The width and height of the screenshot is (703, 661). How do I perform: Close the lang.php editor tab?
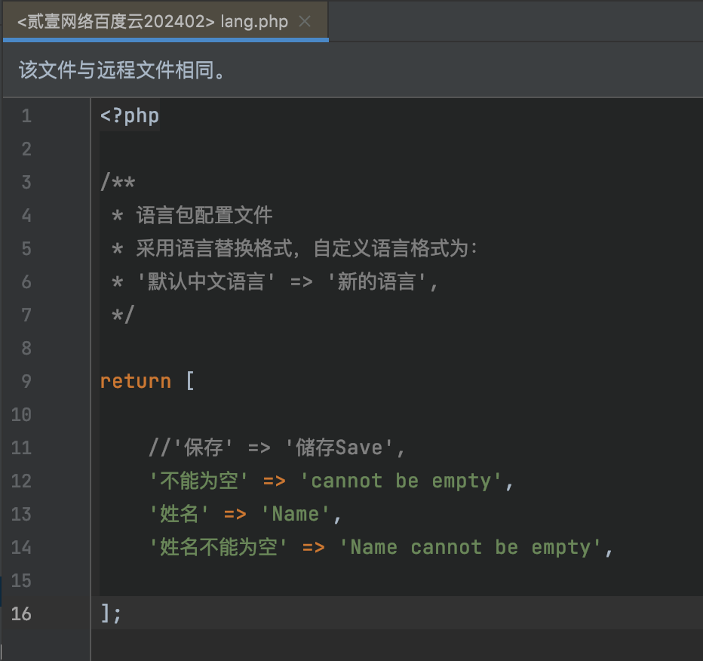click(305, 21)
